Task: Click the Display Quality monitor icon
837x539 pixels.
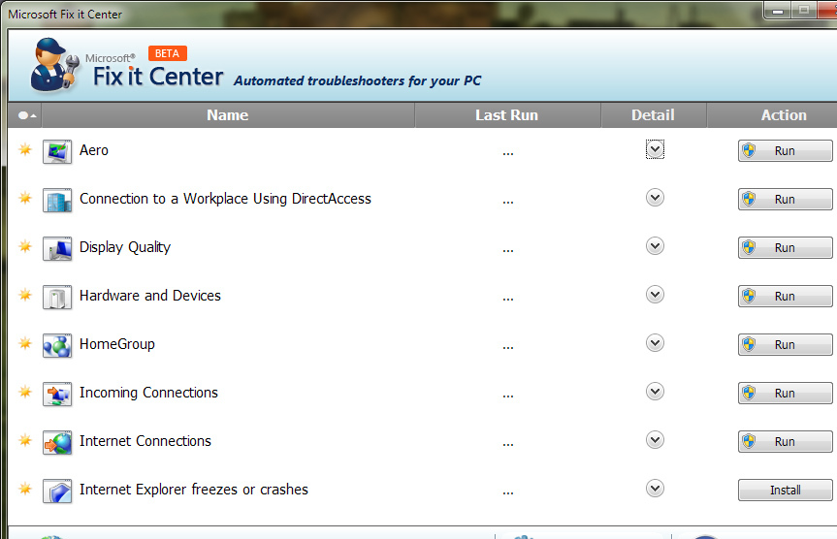Action: [x=57, y=249]
